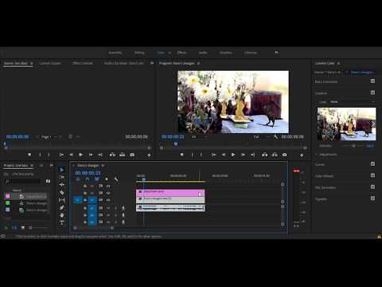Open the Lumetri Scopes tab
This screenshot has height=287, width=382.
pyautogui.click(x=50, y=63)
